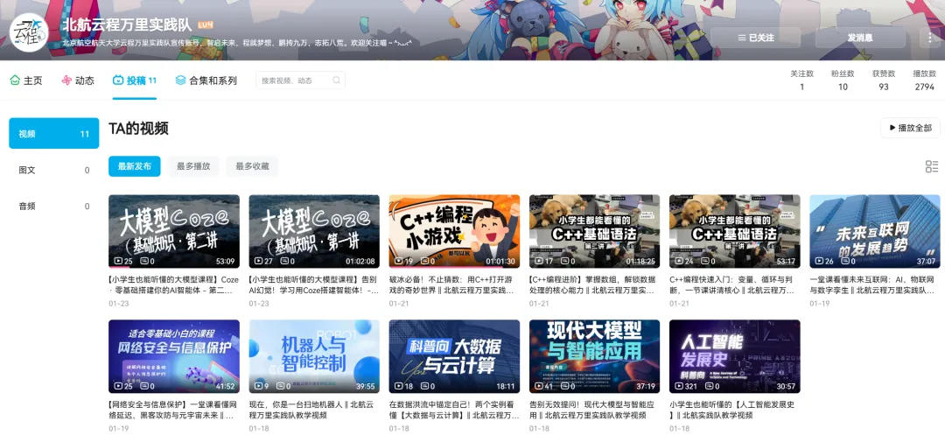
Task: Click the LV4 level badge
Action: 205,25
